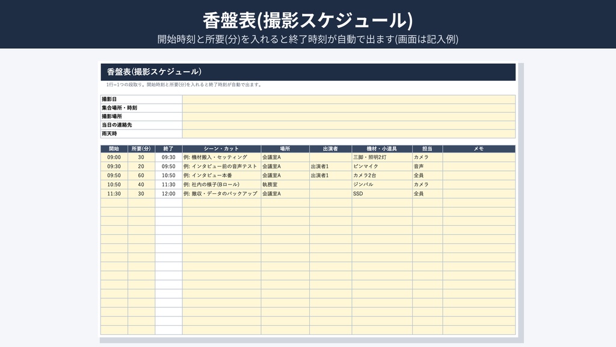
Task: Select 全員 in the 撤収 row
Action: pos(428,193)
